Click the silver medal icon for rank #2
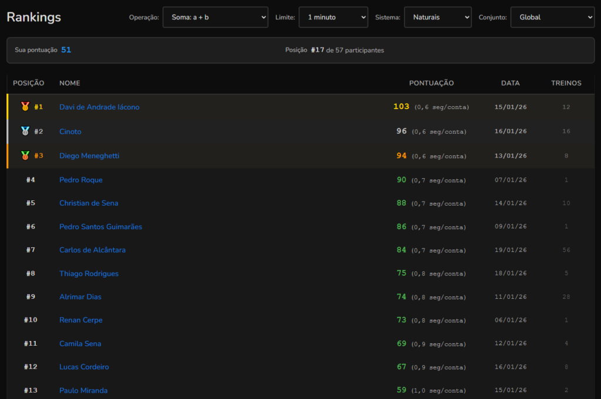Screen dimensions: 601x399 pyautogui.click(x=25, y=131)
